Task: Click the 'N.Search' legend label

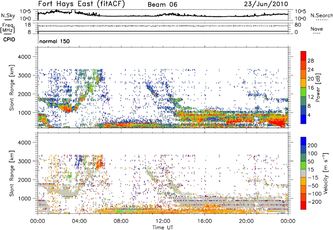Action: tap(321, 15)
